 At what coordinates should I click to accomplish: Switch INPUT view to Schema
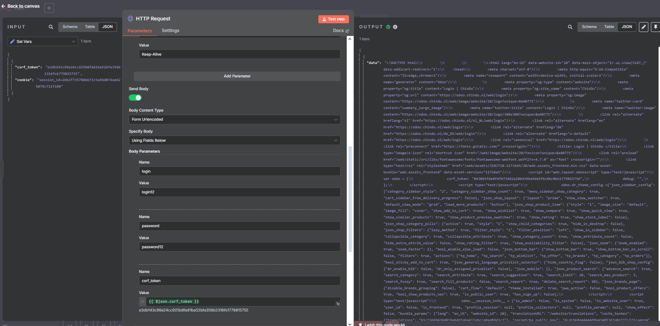tap(70, 27)
